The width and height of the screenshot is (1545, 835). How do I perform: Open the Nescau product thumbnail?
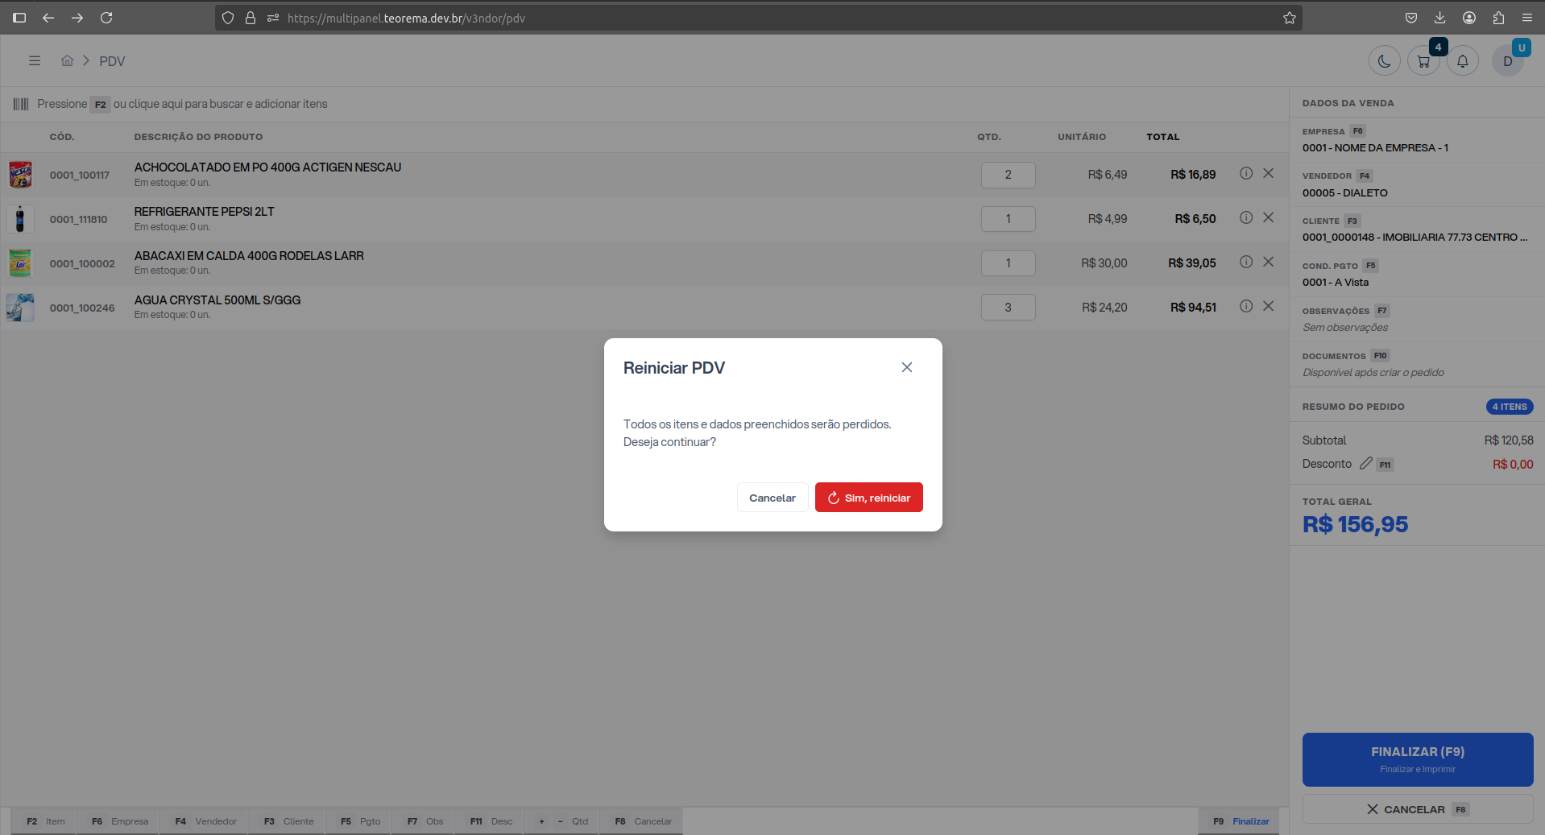click(x=20, y=175)
